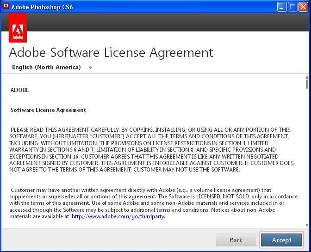Screen dimensions: 311x252
Task: Expand the English (North America) language dropdown arrow
Action: [x=90, y=68]
